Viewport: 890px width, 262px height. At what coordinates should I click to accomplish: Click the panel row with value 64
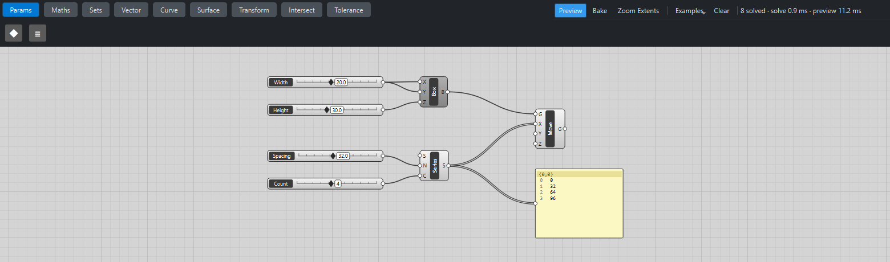click(x=578, y=192)
